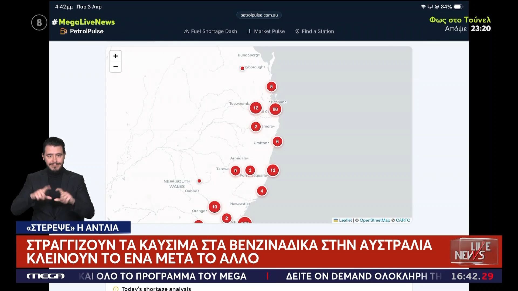The width and height of the screenshot is (518, 291).
Task: Tap the screen mirroring icon in the status bar
Action: pos(430,7)
